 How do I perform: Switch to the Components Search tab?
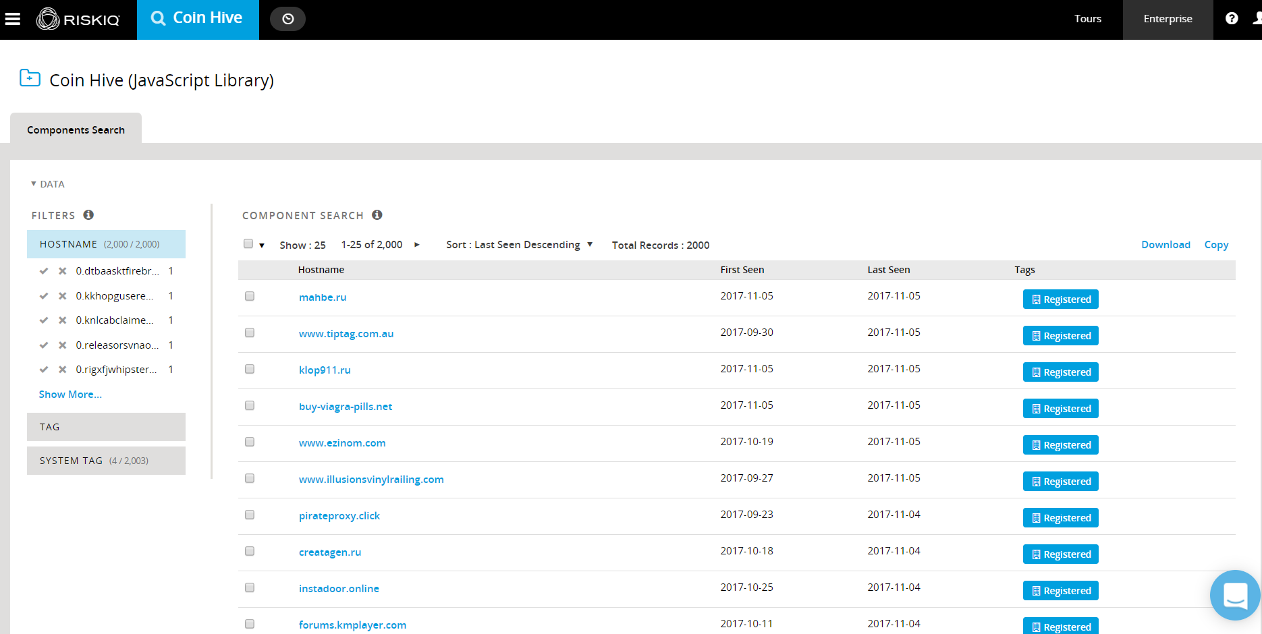(76, 129)
